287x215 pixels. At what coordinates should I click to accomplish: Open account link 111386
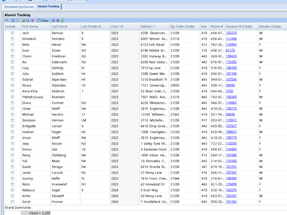coord(231,39)
